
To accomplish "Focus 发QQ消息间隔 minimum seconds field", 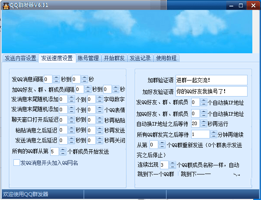I will click(x=48, y=79).
